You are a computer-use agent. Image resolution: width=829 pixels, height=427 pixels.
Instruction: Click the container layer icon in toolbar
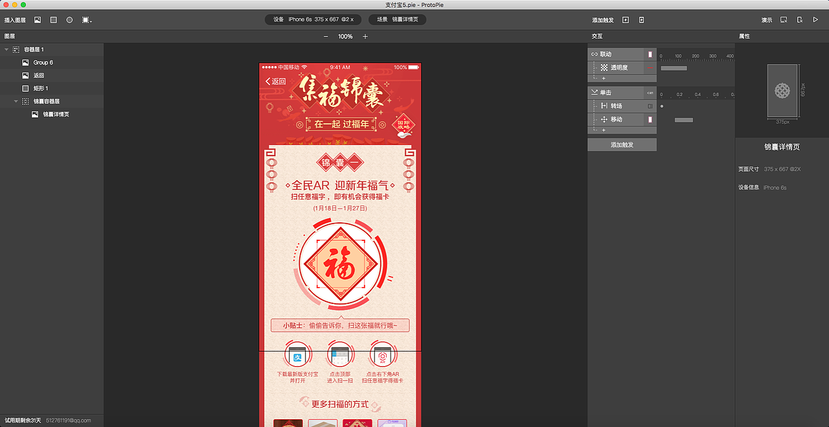click(85, 20)
